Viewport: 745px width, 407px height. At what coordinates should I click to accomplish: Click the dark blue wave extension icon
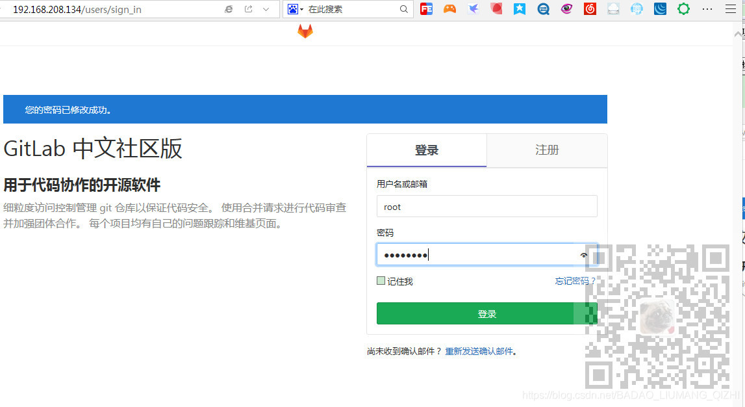[x=660, y=8]
